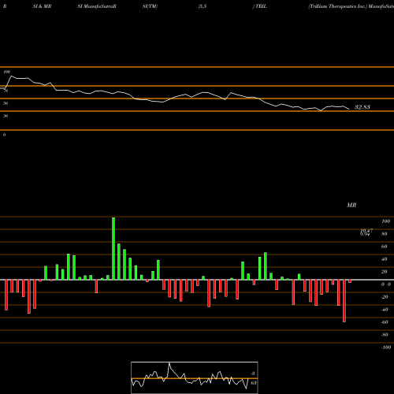Screen dimensions: 394x394
Task: Click the TRIL ticker text in header
Action: pos(261,6)
